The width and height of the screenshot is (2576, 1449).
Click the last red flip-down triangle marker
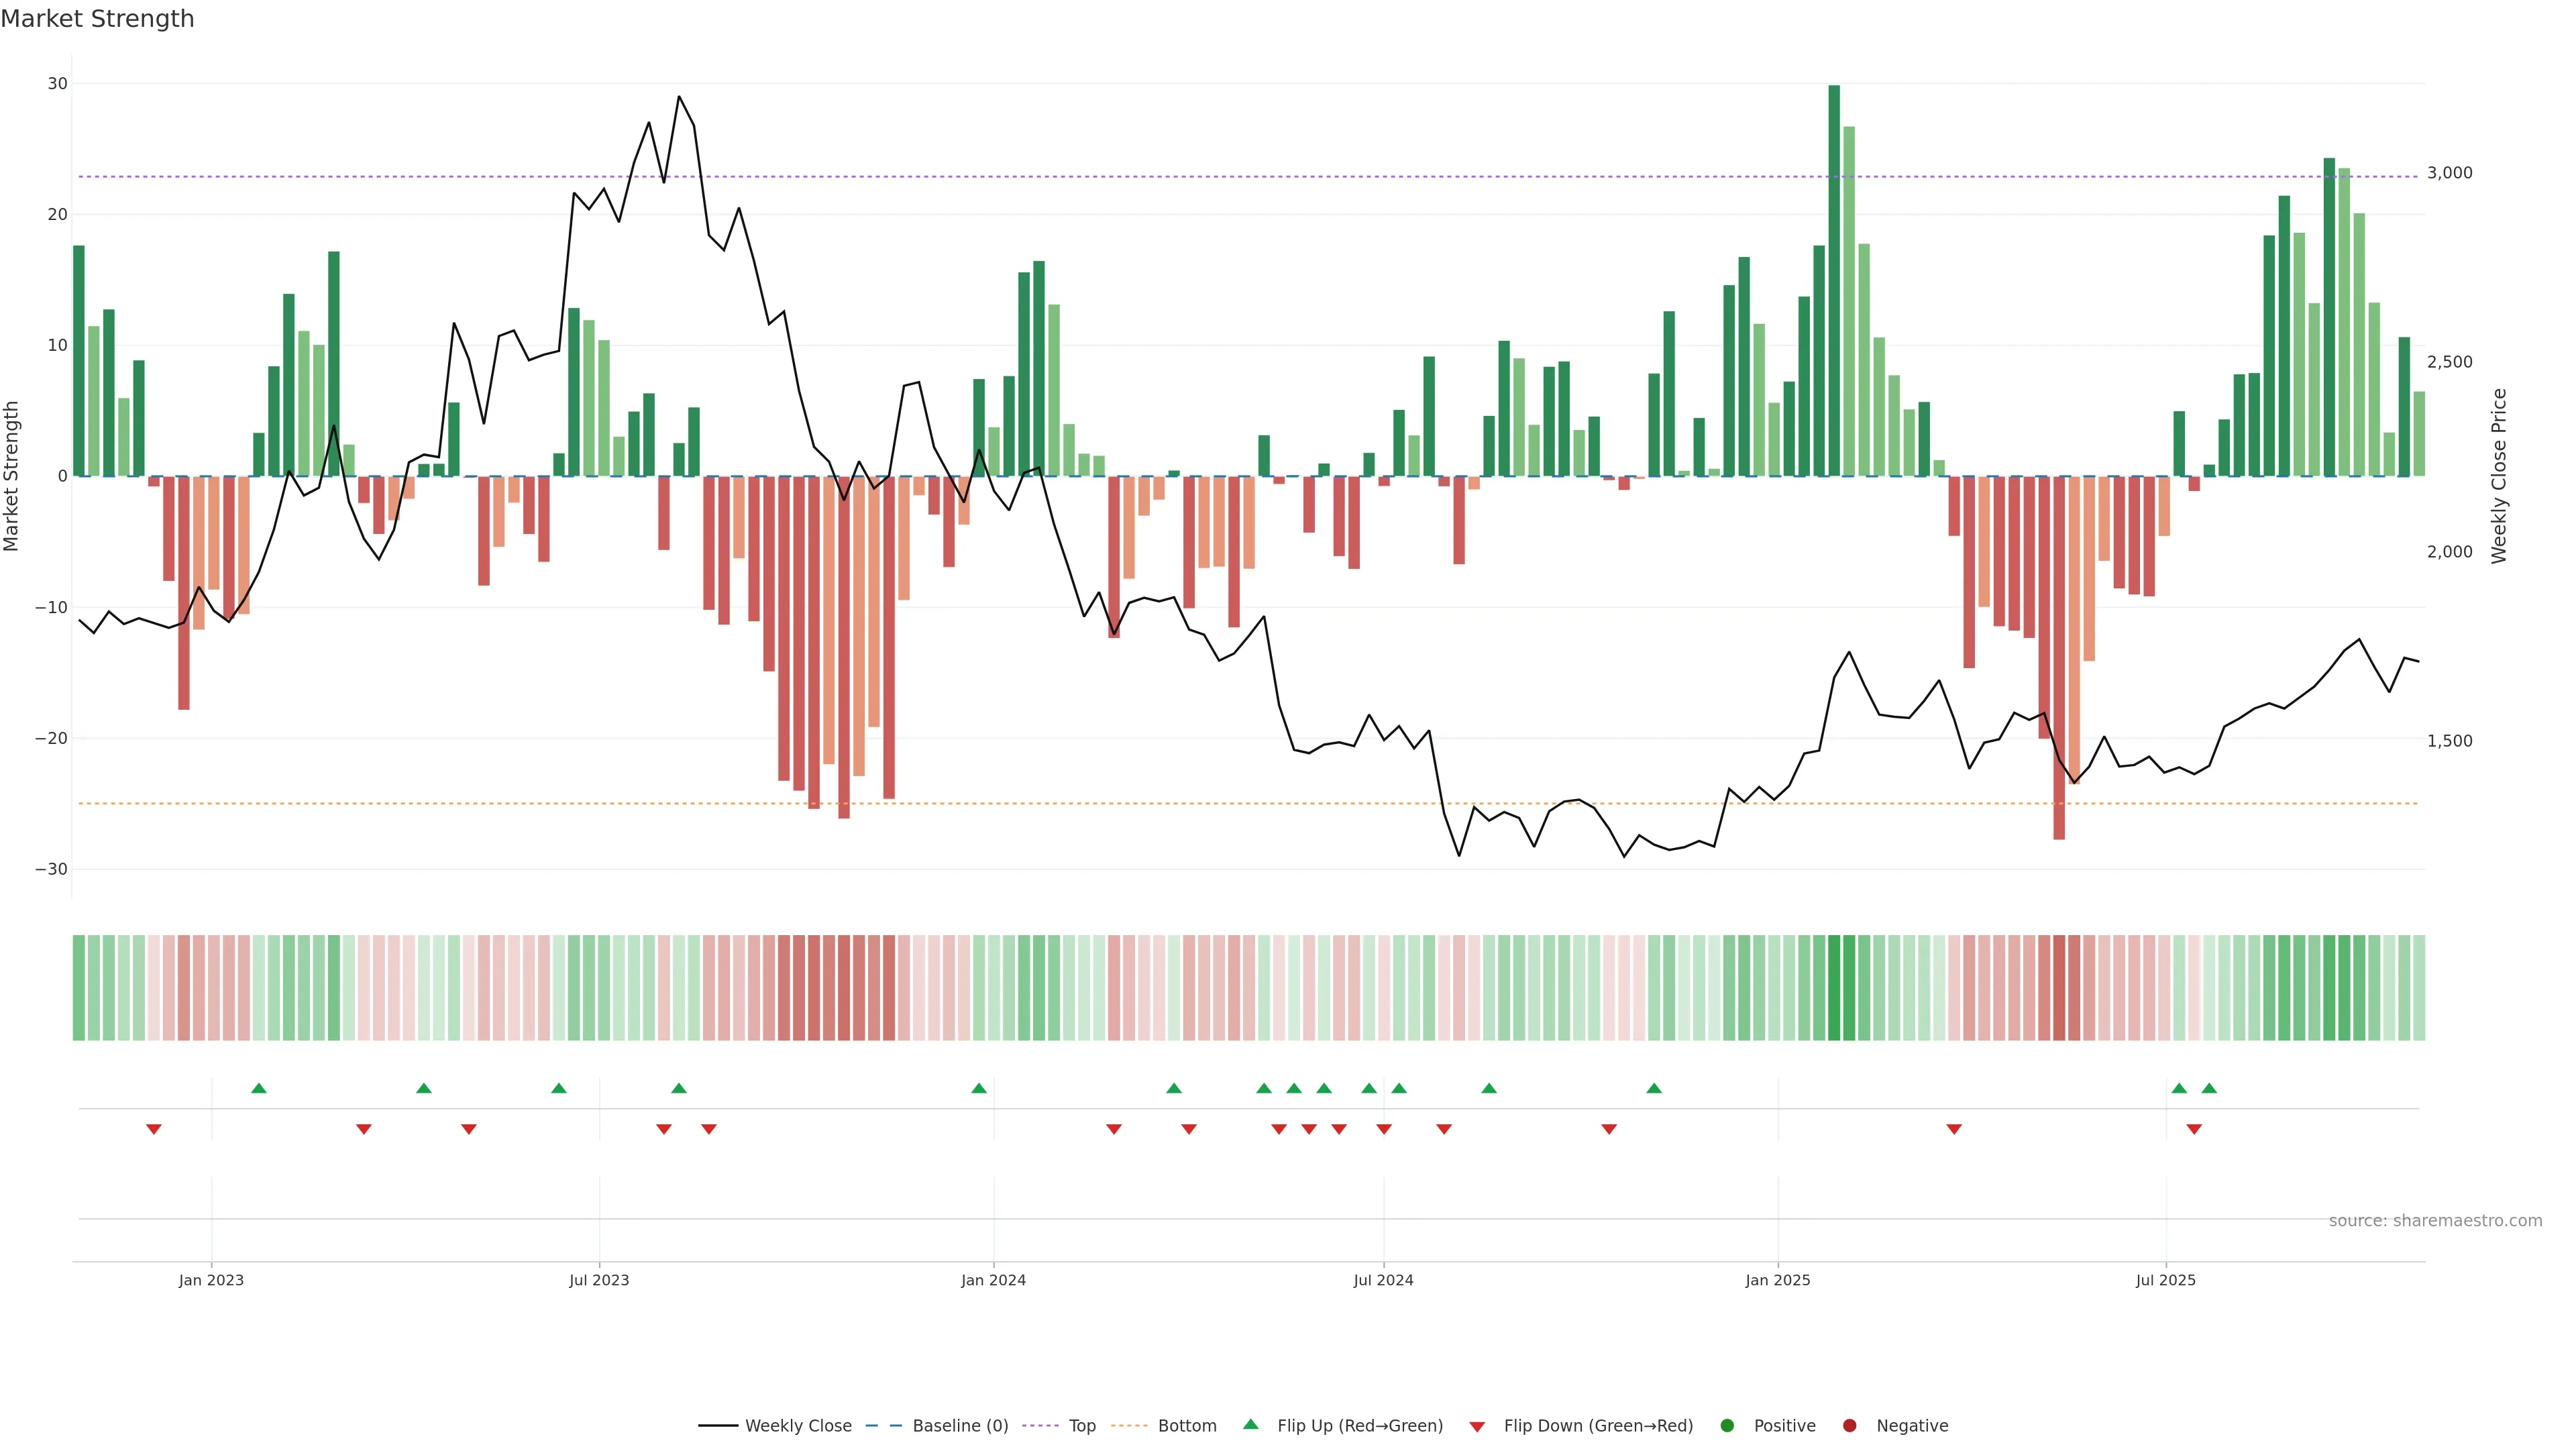pyautogui.click(x=2194, y=1129)
